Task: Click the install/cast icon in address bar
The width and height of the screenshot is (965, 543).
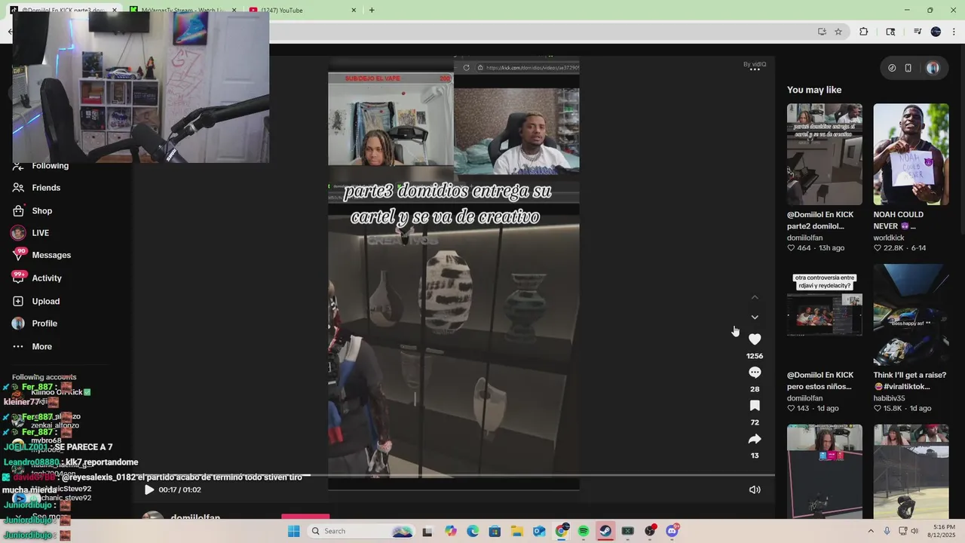Action: click(x=822, y=32)
